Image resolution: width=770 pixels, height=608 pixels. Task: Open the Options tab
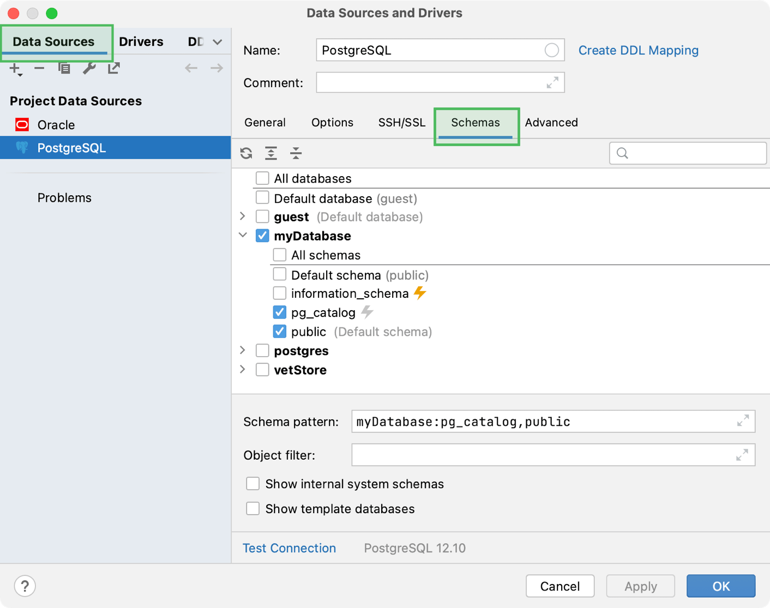pyautogui.click(x=332, y=123)
